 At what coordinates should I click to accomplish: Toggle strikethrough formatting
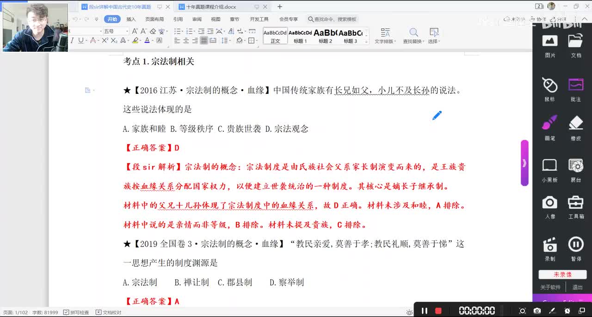coord(93,41)
